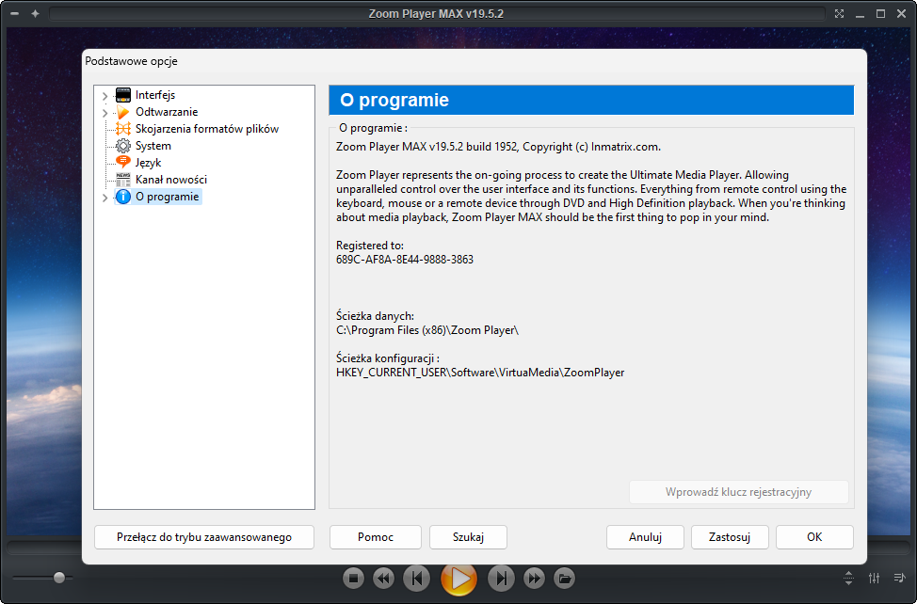Skip to the next track
917x604 pixels.
pyautogui.click(x=501, y=579)
